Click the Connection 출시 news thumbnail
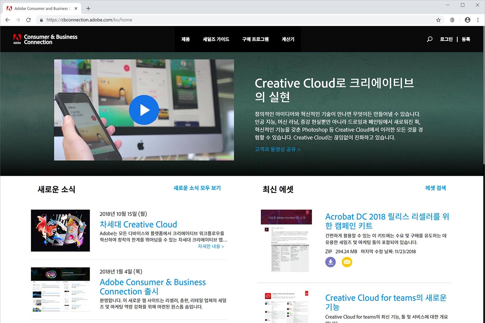 60,289
